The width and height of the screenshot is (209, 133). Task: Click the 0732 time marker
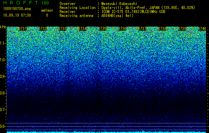coord(43,29)
